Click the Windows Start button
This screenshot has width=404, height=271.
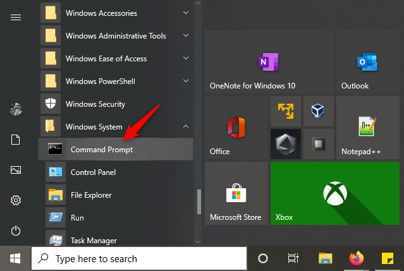coord(15,258)
